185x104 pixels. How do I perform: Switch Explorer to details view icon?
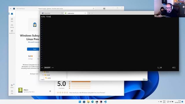click(x=144, y=80)
